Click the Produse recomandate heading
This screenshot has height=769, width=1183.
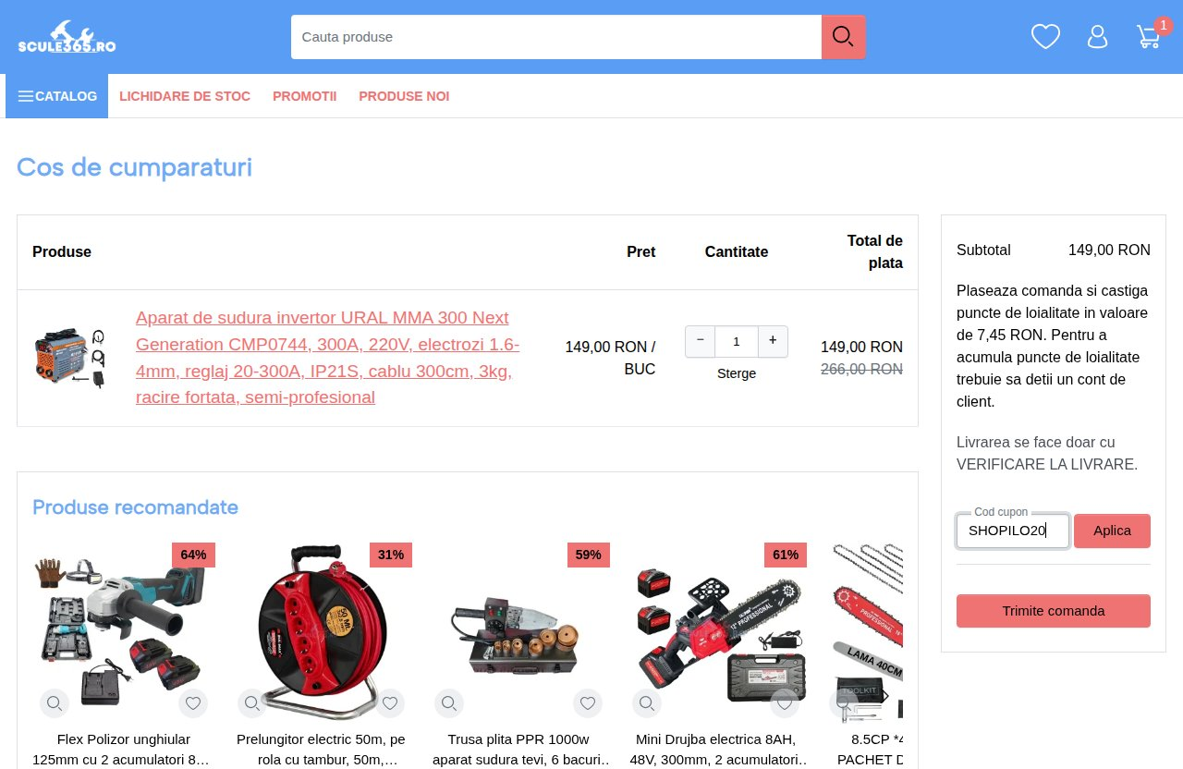(135, 507)
